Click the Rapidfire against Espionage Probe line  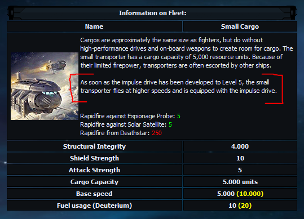pos(130,116)
